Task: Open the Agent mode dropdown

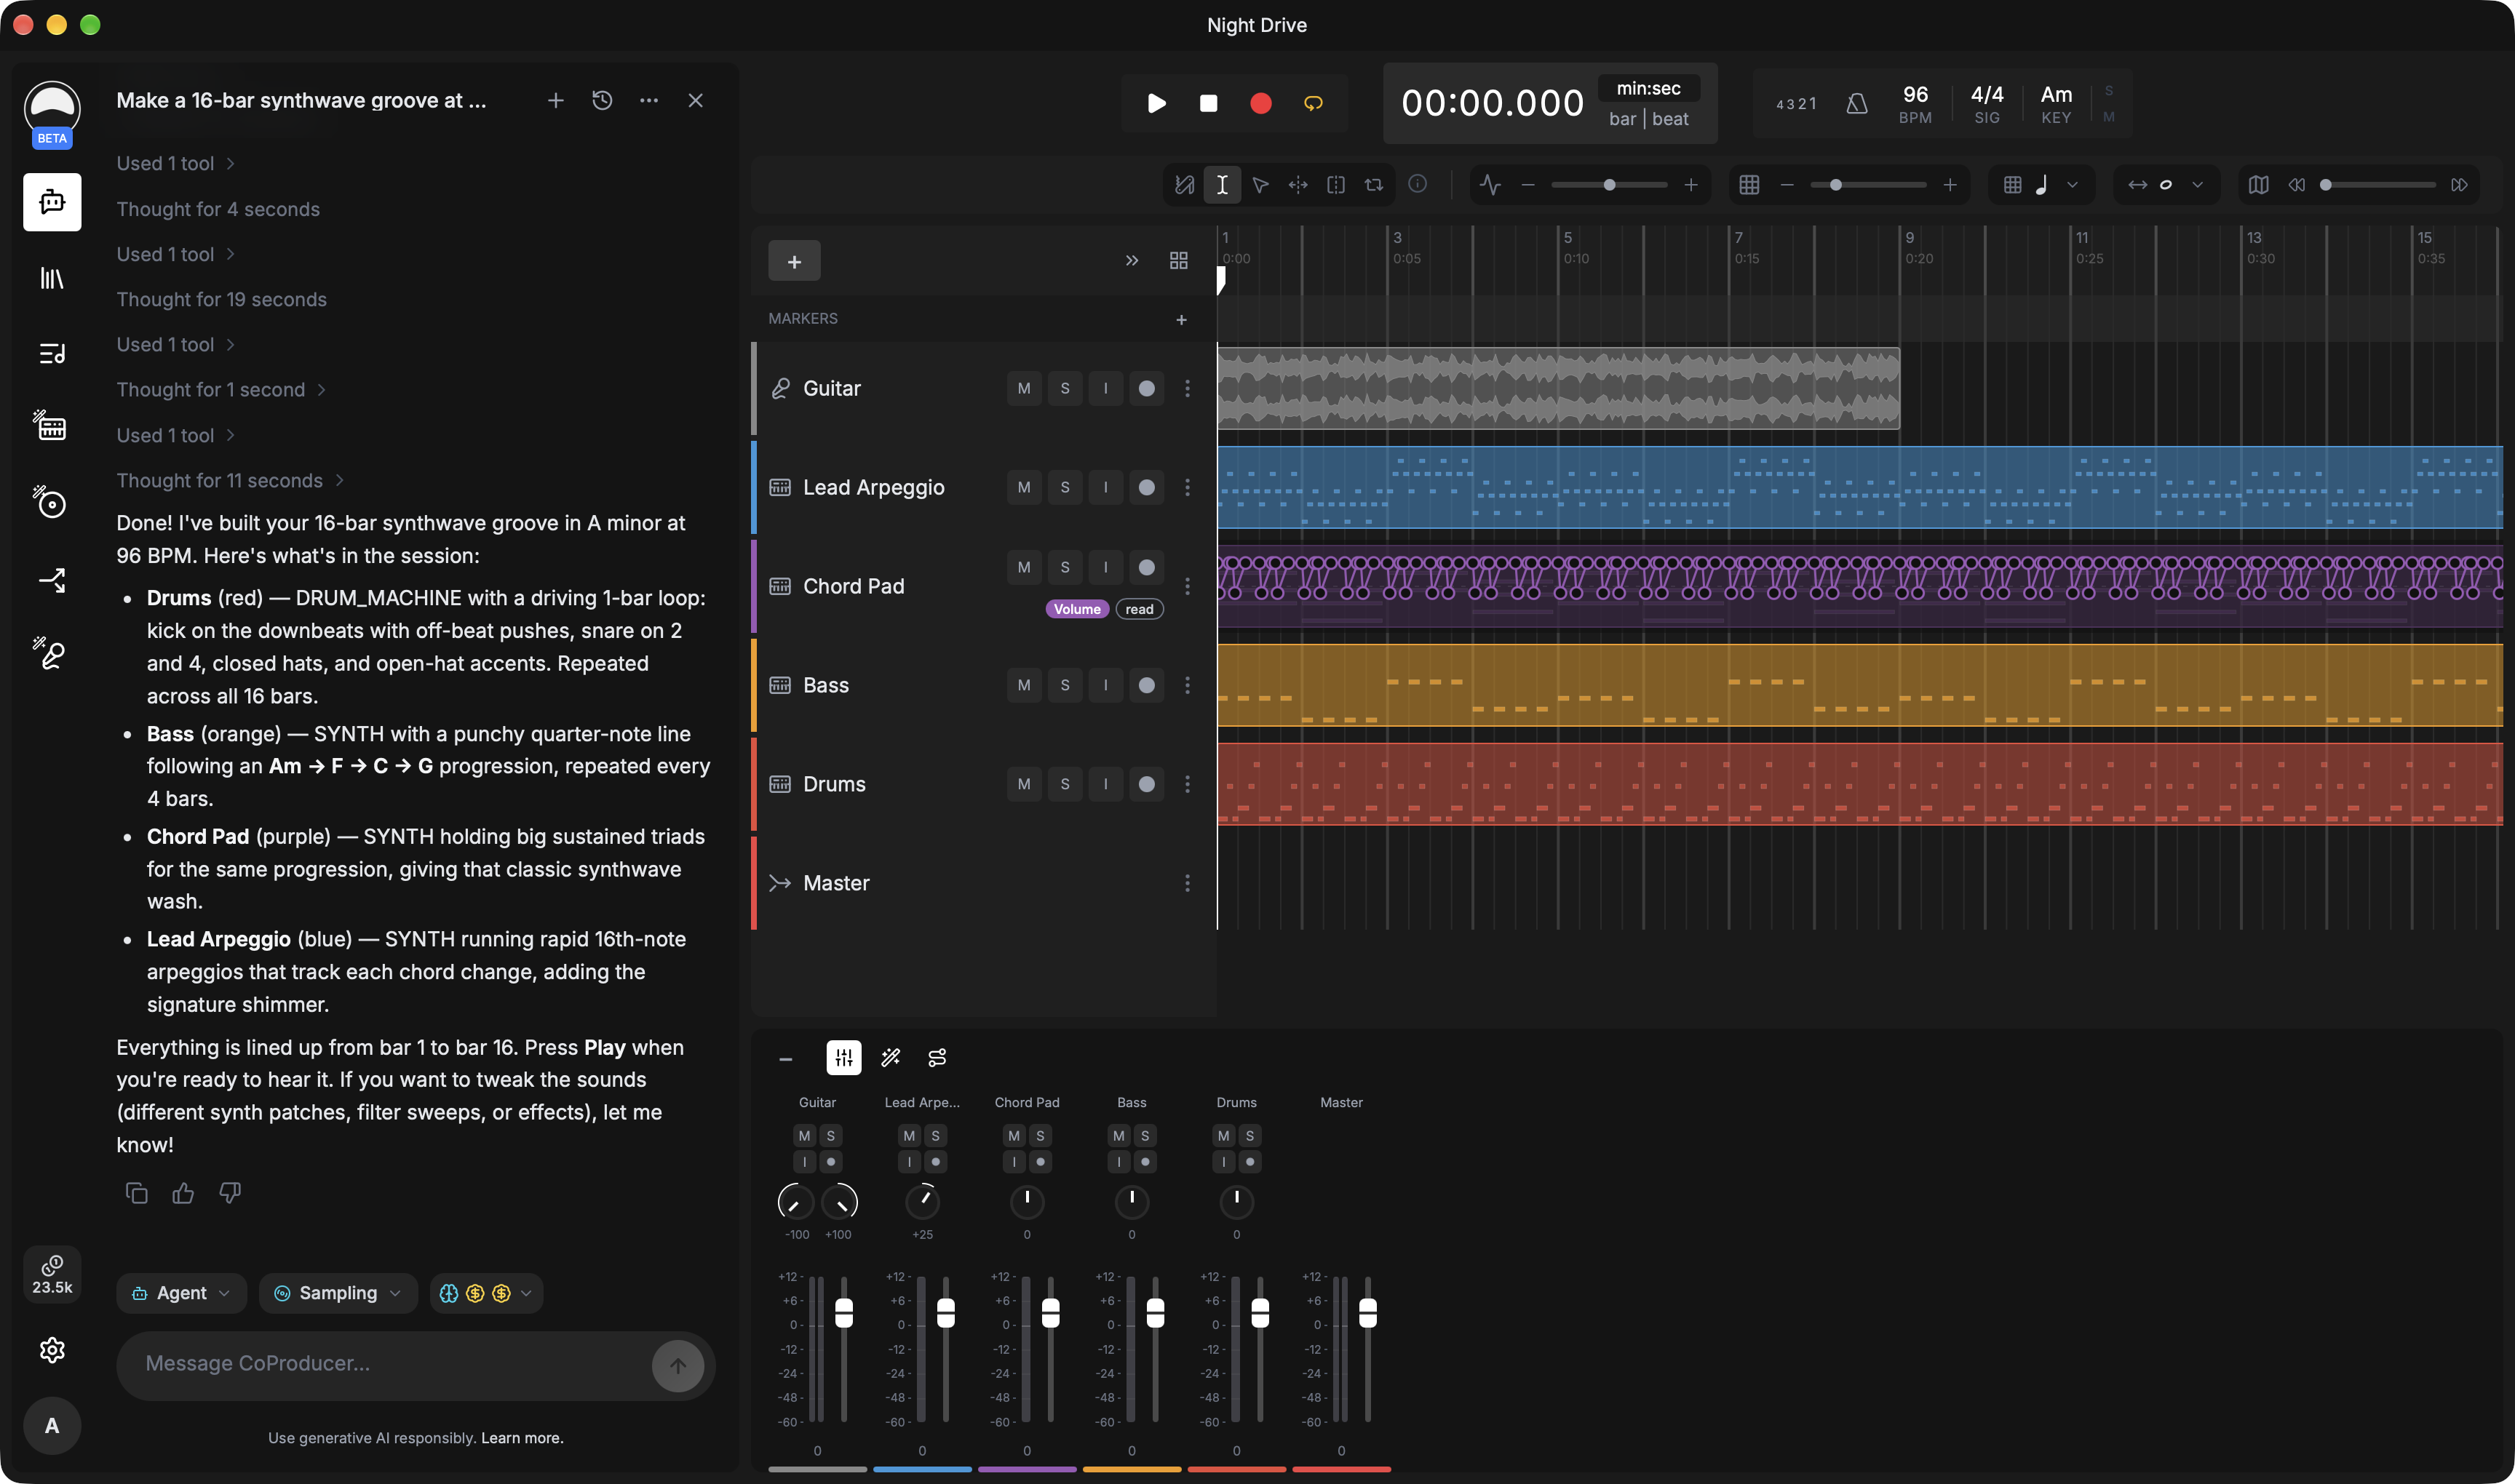Action: tap(181, 1293)
